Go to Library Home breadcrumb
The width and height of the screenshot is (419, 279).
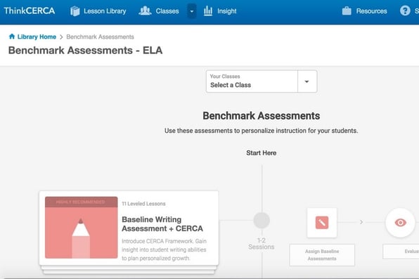[37, 37]
